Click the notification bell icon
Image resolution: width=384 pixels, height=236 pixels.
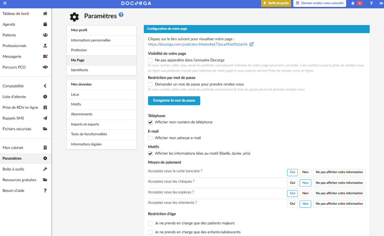[x=353, y=3]
